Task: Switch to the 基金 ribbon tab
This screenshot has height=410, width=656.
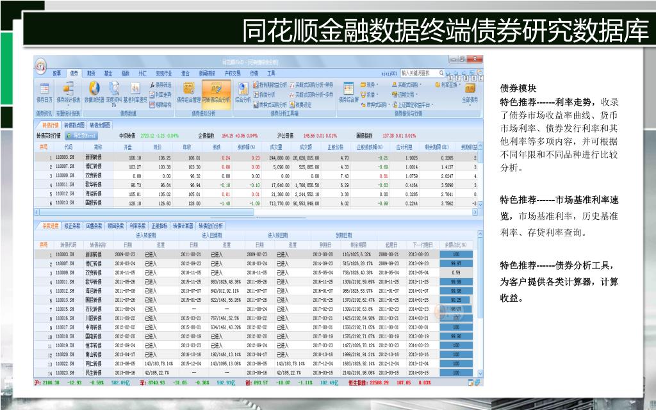Action: [x=108, y=73]
